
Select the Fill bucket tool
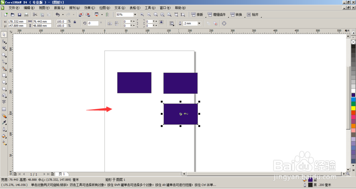click(x=4, y=136)
